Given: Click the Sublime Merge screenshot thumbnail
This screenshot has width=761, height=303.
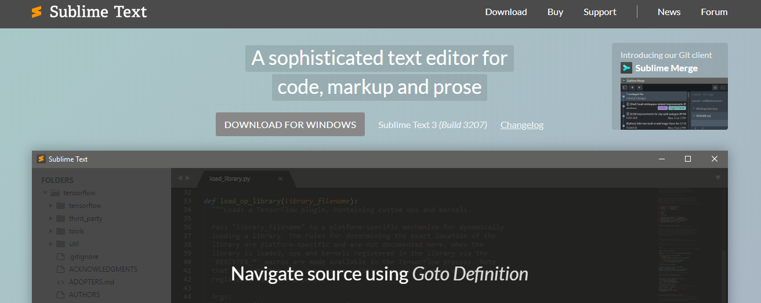Looking at the screenshot, I should point(674,104).
